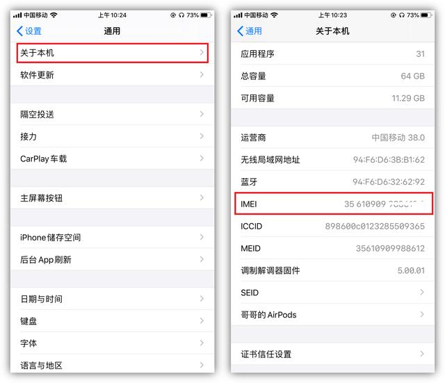This screenshot has height=383, width=445.
Task: Tap the battery icon in right status bar
Action: pyautogui.click(x=426, y=15)
